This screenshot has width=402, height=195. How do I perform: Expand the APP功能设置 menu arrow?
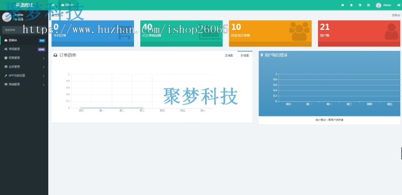pyautogui.click(x=44, y=76)
